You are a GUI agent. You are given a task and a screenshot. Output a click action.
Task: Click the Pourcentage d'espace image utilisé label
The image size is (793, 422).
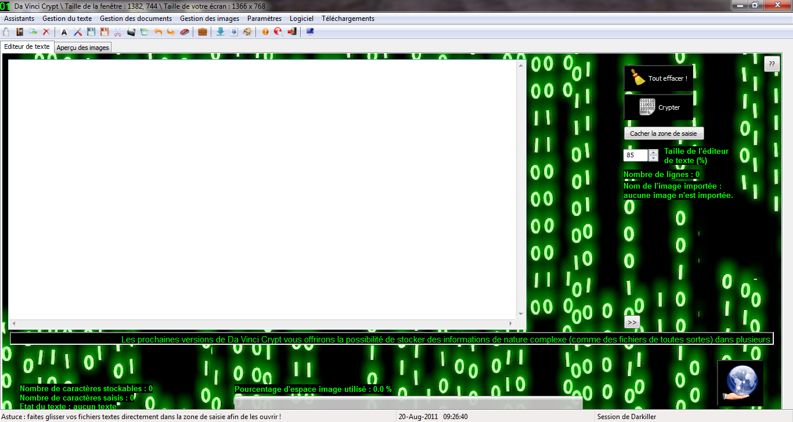tap(313, 389)
